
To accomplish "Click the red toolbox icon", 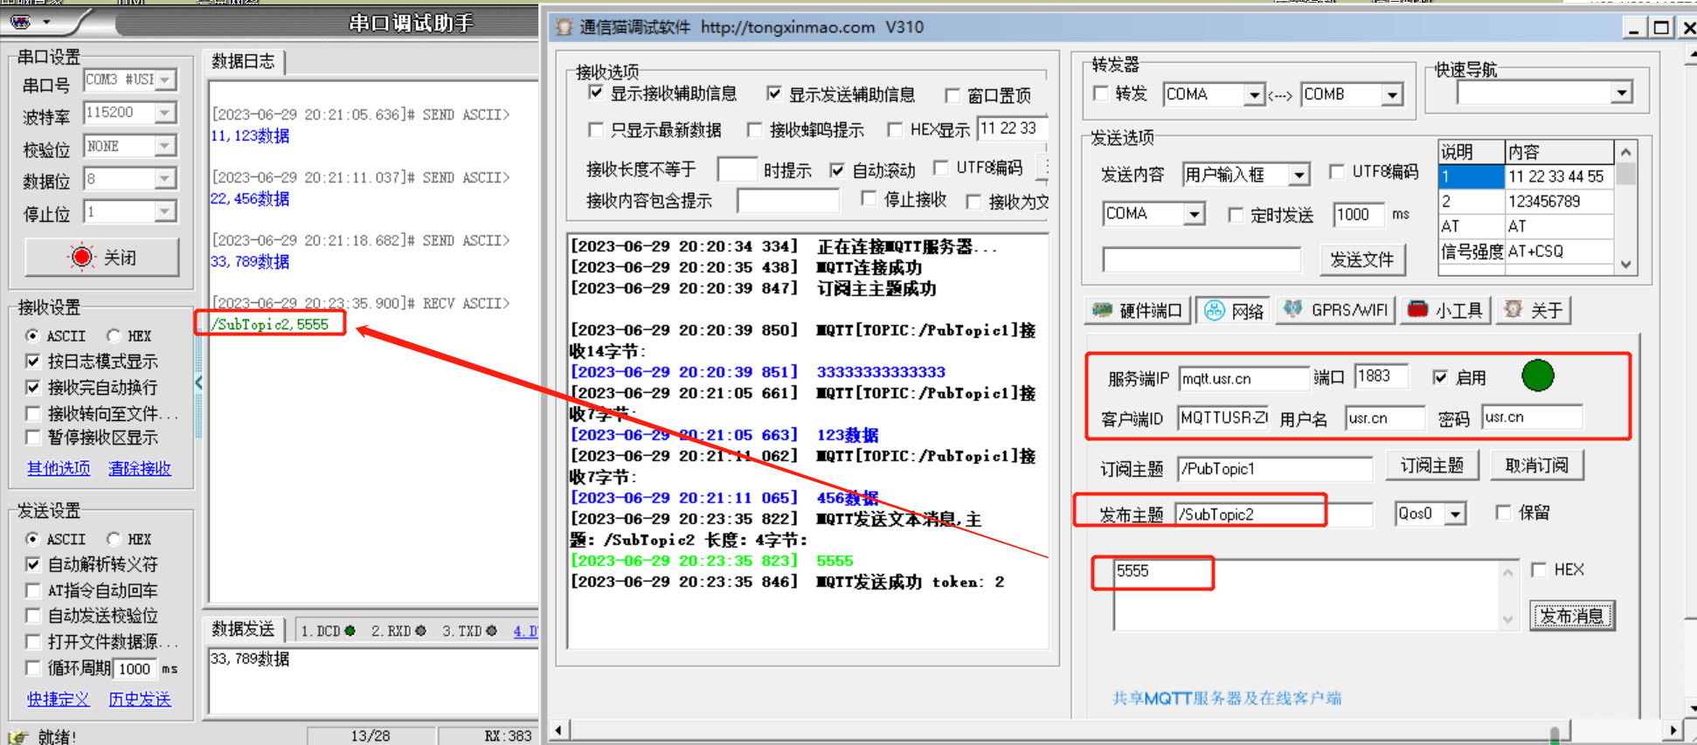I will [x=1417, y=309].
